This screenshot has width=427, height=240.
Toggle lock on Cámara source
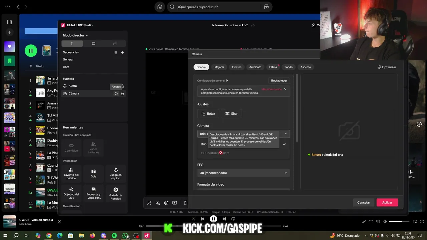[122, 94]
